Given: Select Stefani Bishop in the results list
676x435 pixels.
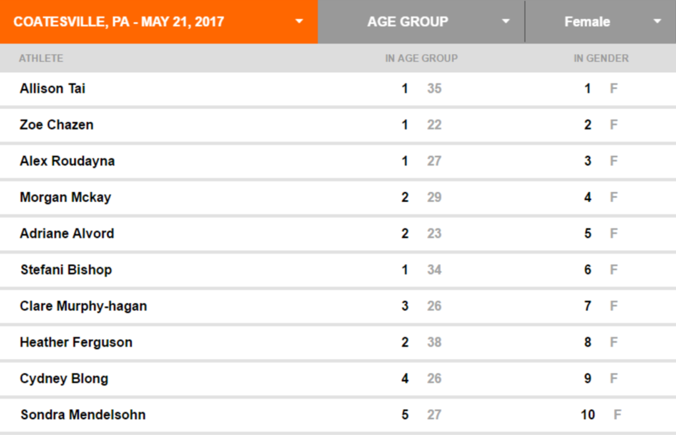Looking at the screenshot, I should 338,270.
